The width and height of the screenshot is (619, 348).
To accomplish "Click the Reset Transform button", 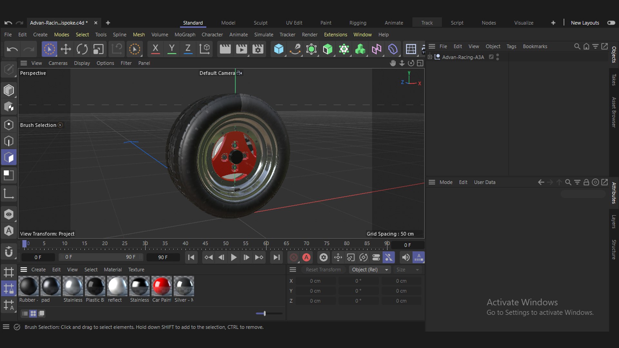I will click(x=323, y=270).
